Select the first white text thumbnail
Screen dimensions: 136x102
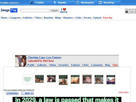[x=27, y=79]
